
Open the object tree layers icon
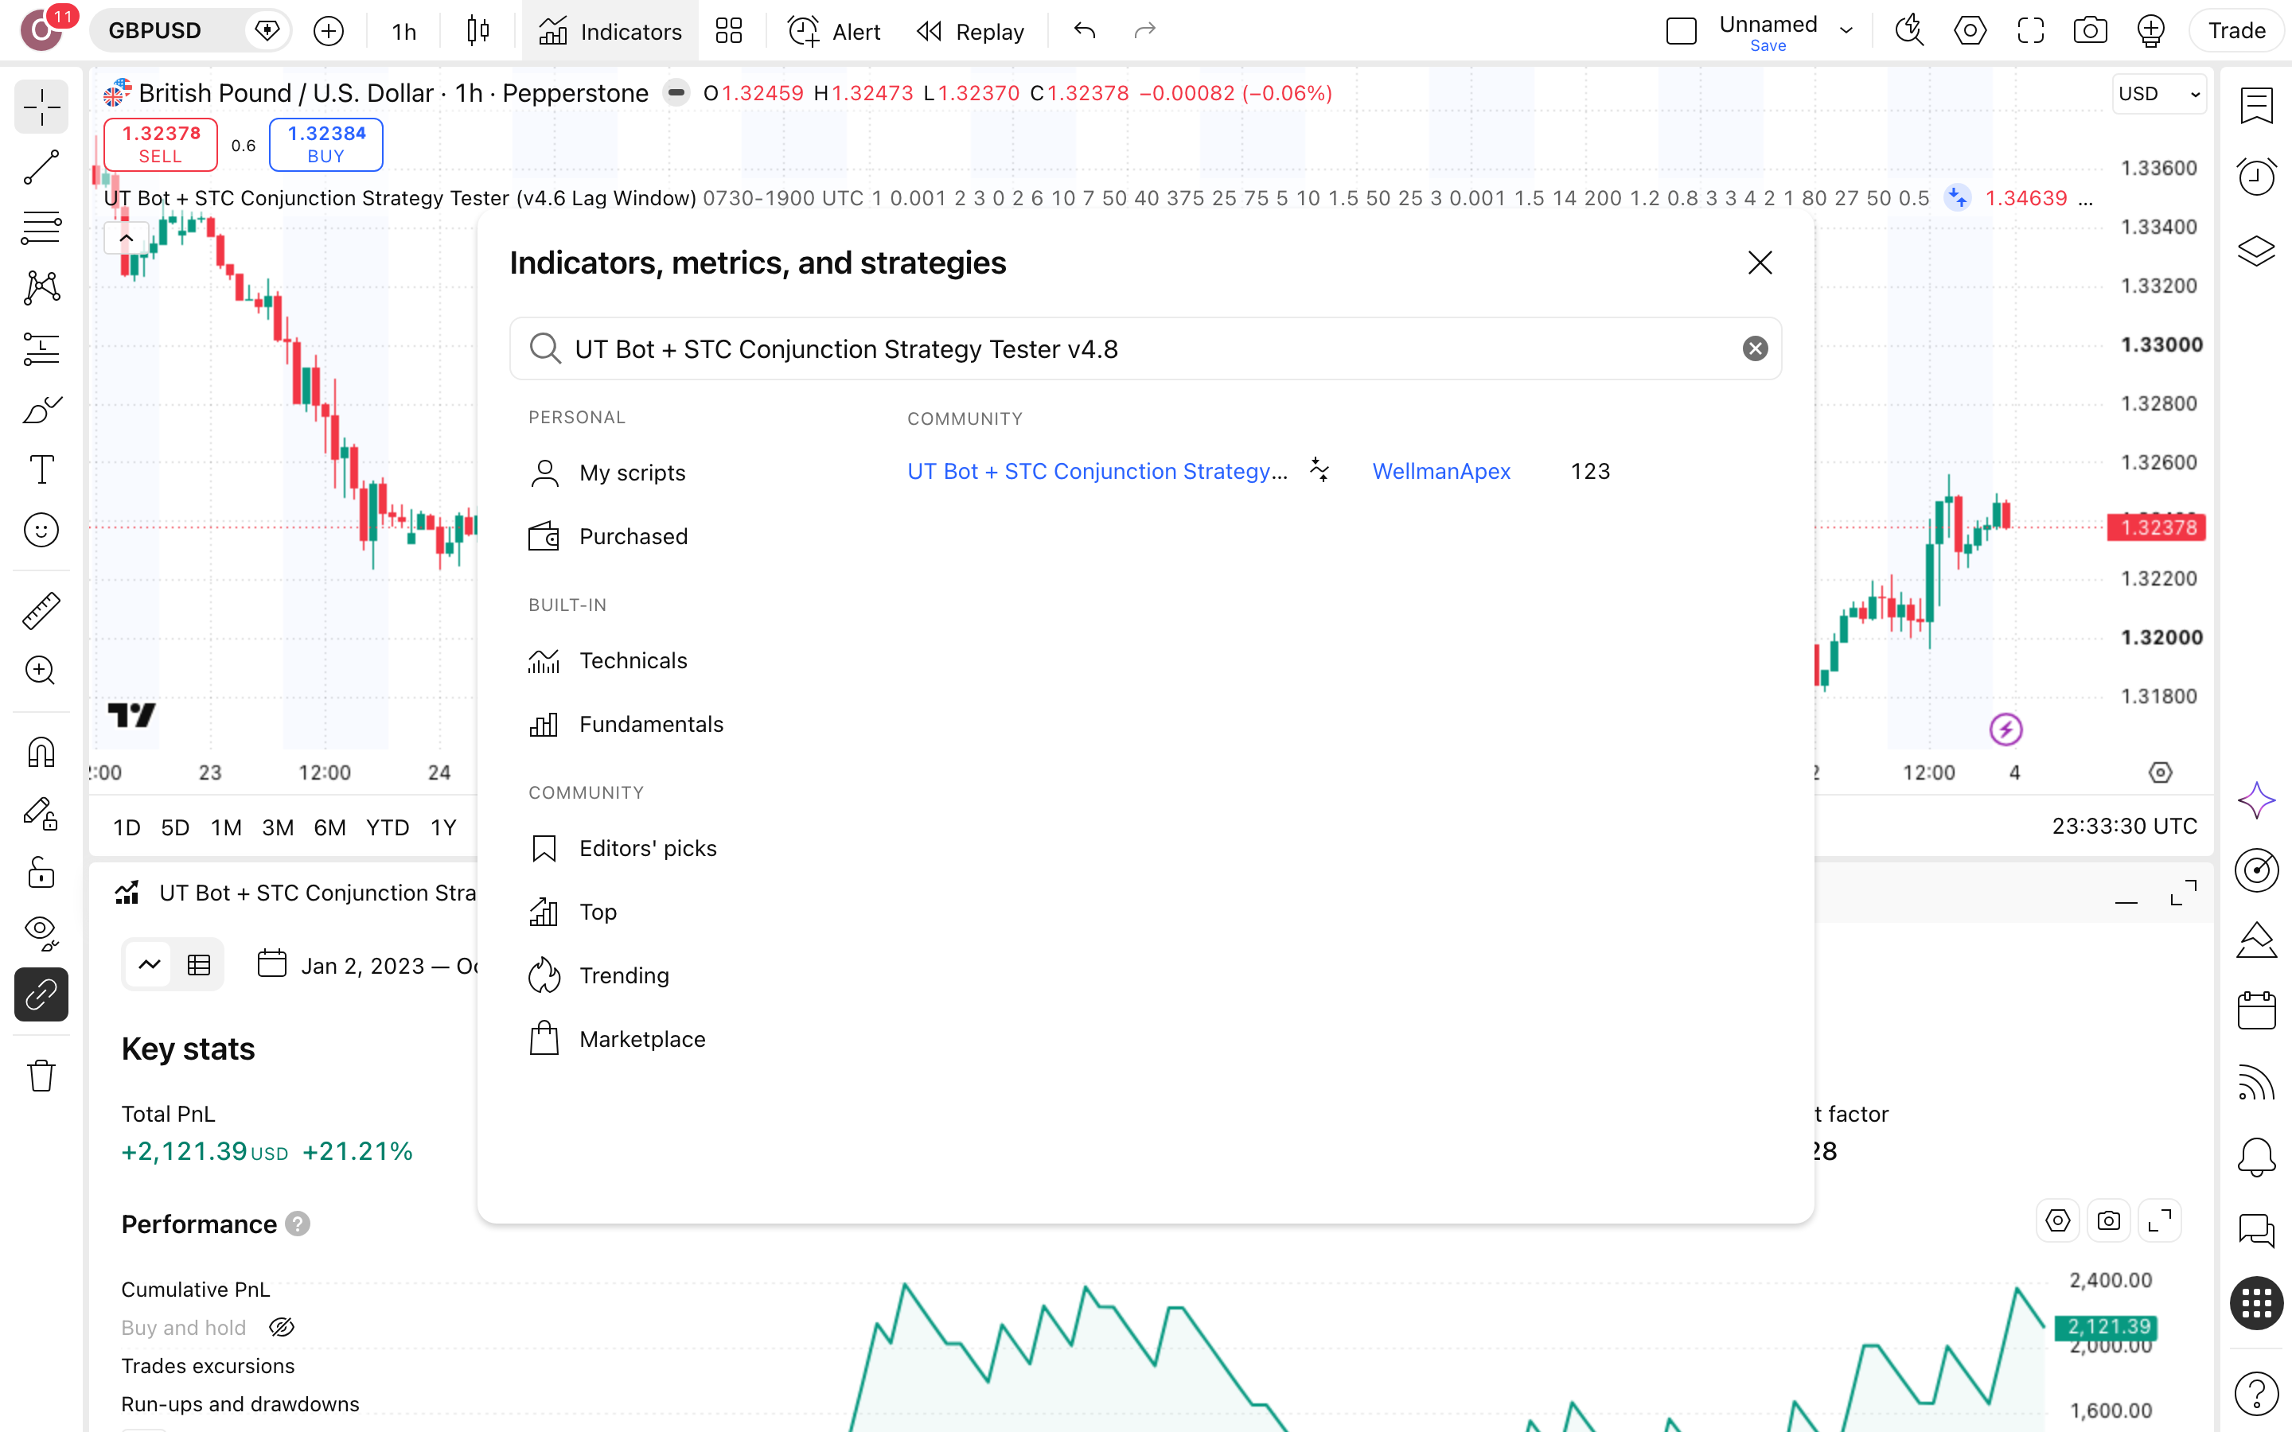coord(2257,251)
